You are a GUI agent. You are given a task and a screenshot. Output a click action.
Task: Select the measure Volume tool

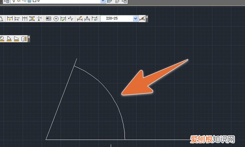[24, 38]
